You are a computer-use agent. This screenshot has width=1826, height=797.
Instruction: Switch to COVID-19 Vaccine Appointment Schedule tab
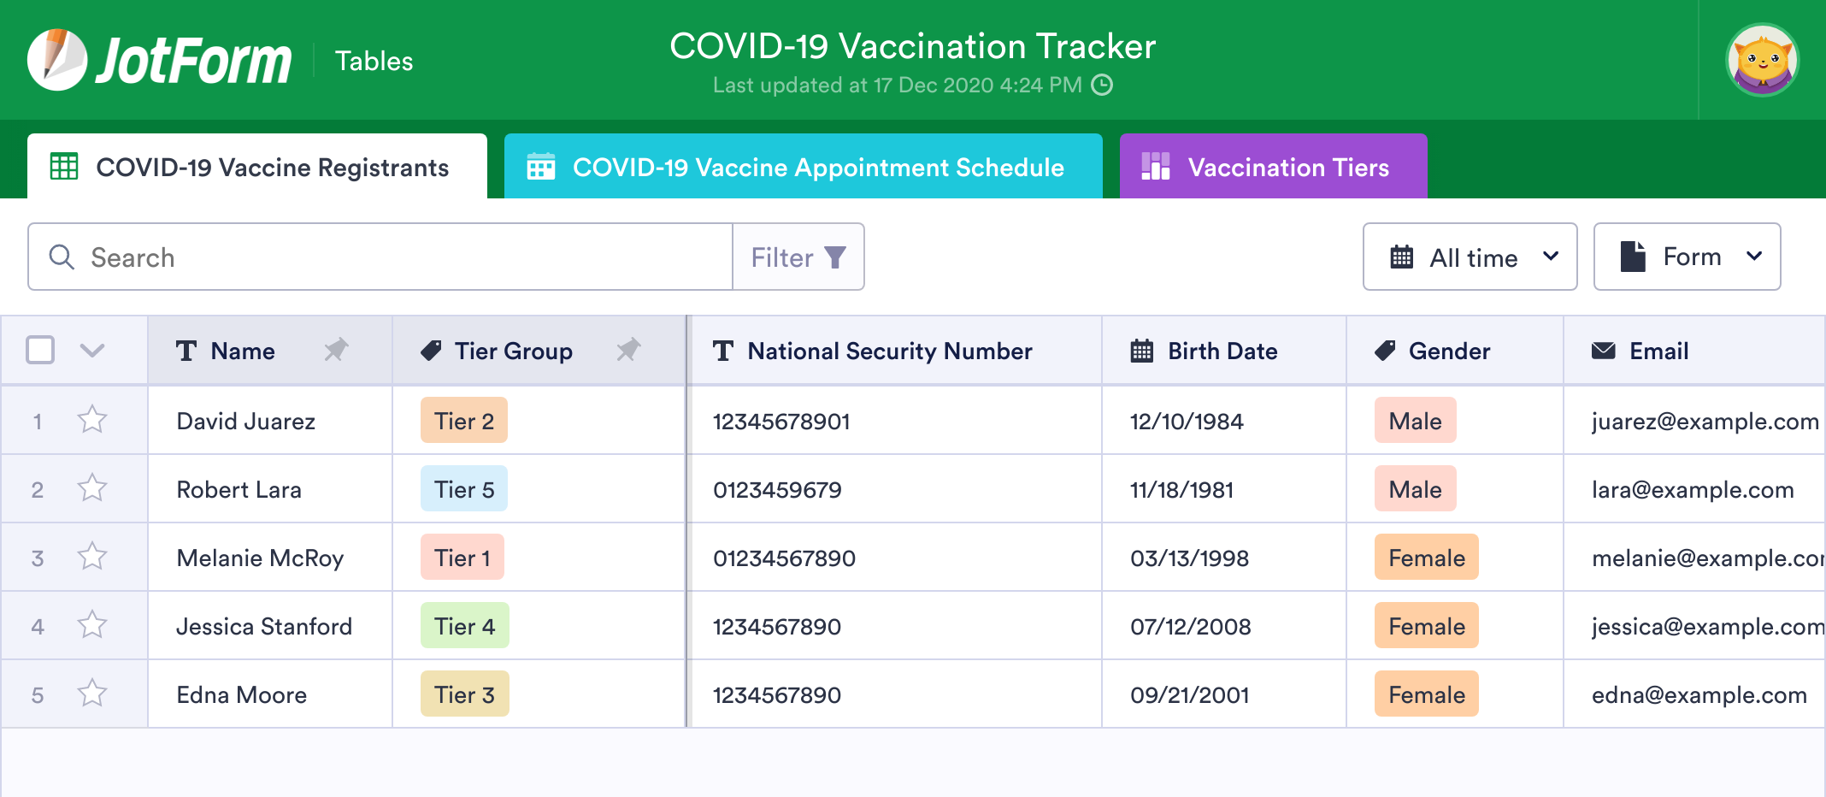pos(803,167)
